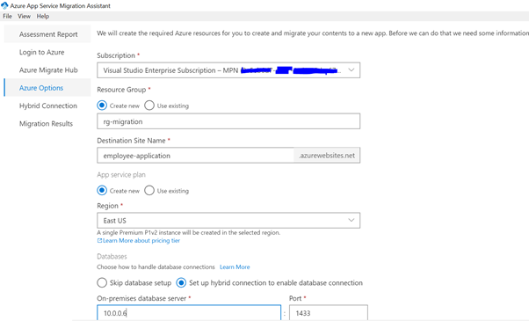
Task: Select the Azure Options step
Action: (47, 88)
